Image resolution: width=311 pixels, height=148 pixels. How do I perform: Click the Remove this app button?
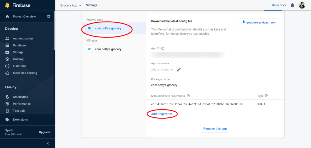[x=215, y=129]
